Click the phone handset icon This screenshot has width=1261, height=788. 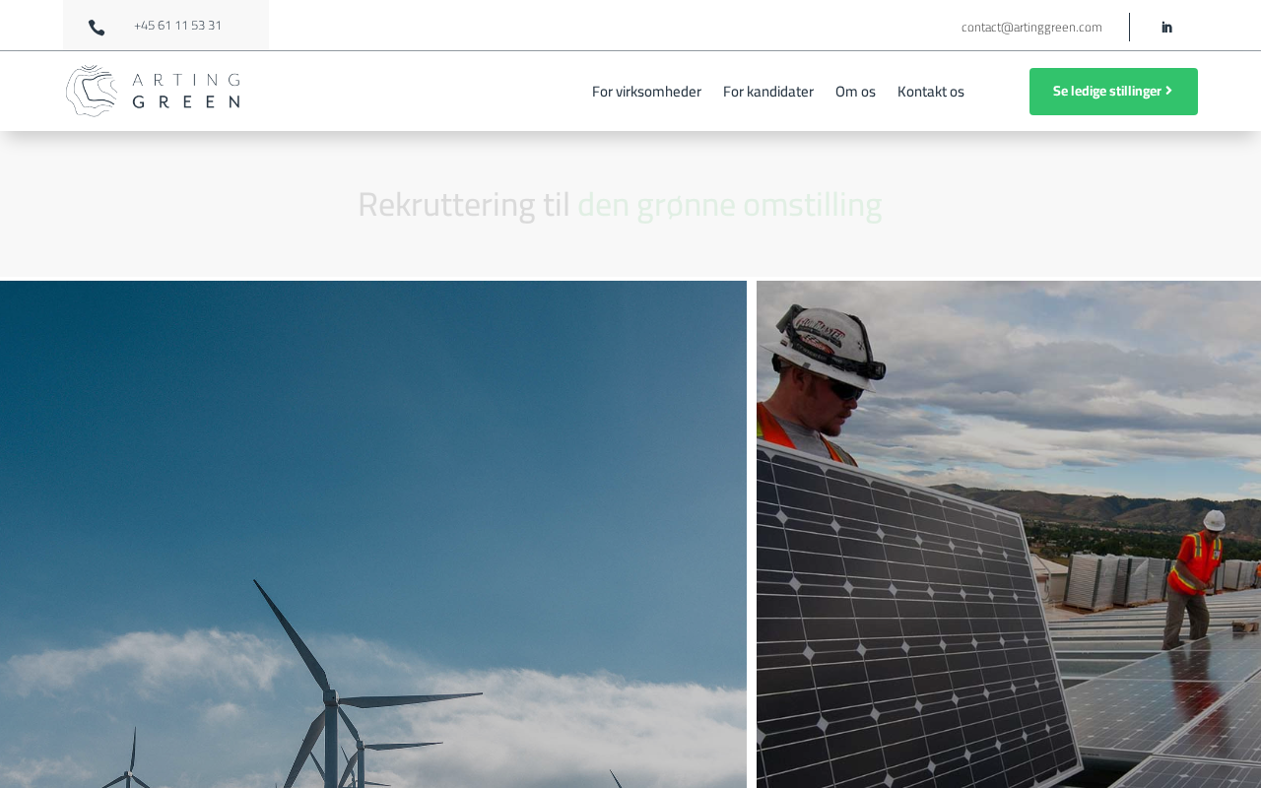point(97,28)
